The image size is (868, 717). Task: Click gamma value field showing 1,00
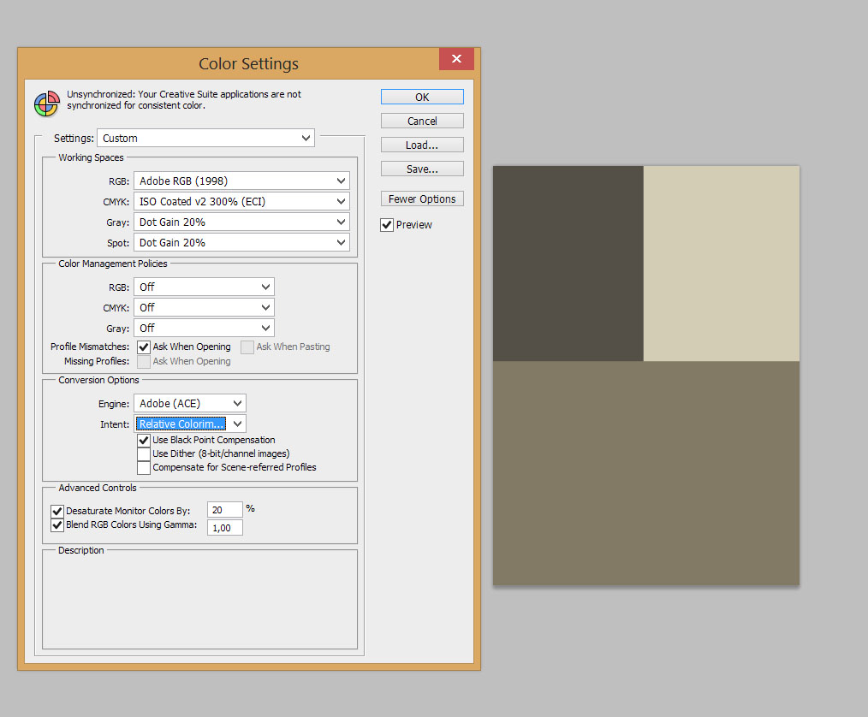coord(225,528)
